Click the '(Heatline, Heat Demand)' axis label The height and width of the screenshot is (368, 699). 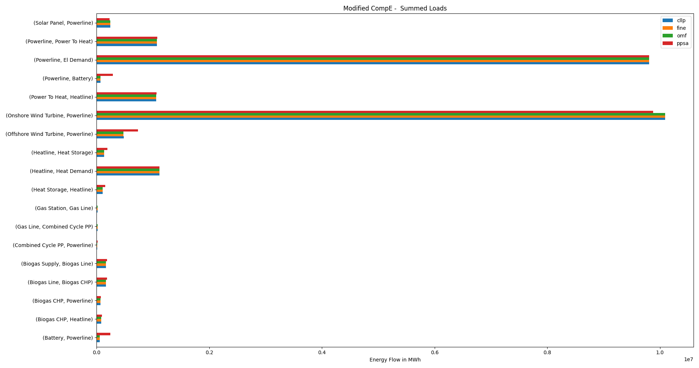click(x=62, y=171)
